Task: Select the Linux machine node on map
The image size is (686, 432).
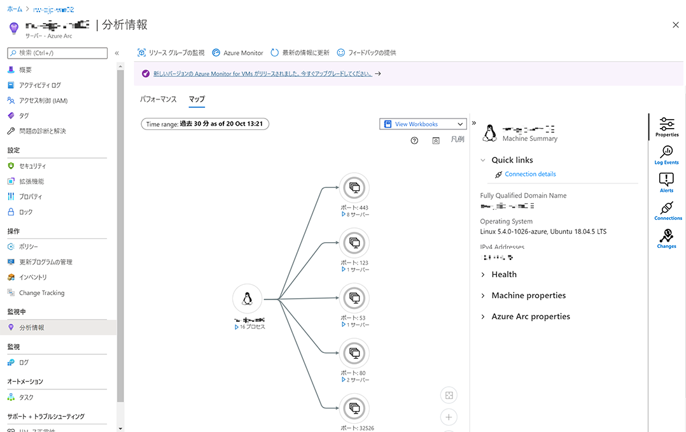Action: pos(247,299)
